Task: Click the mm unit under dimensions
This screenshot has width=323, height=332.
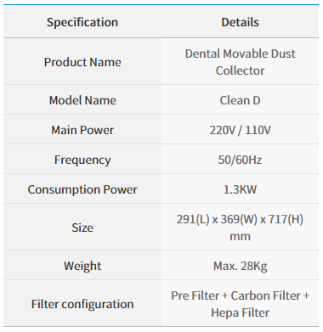Action: [x=240, y=237]
